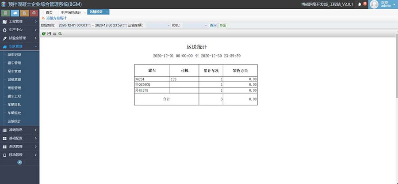This screenshot has width=398, height=184.
Task: Click the green calculator shortcut button
Action: click(5, 12)
